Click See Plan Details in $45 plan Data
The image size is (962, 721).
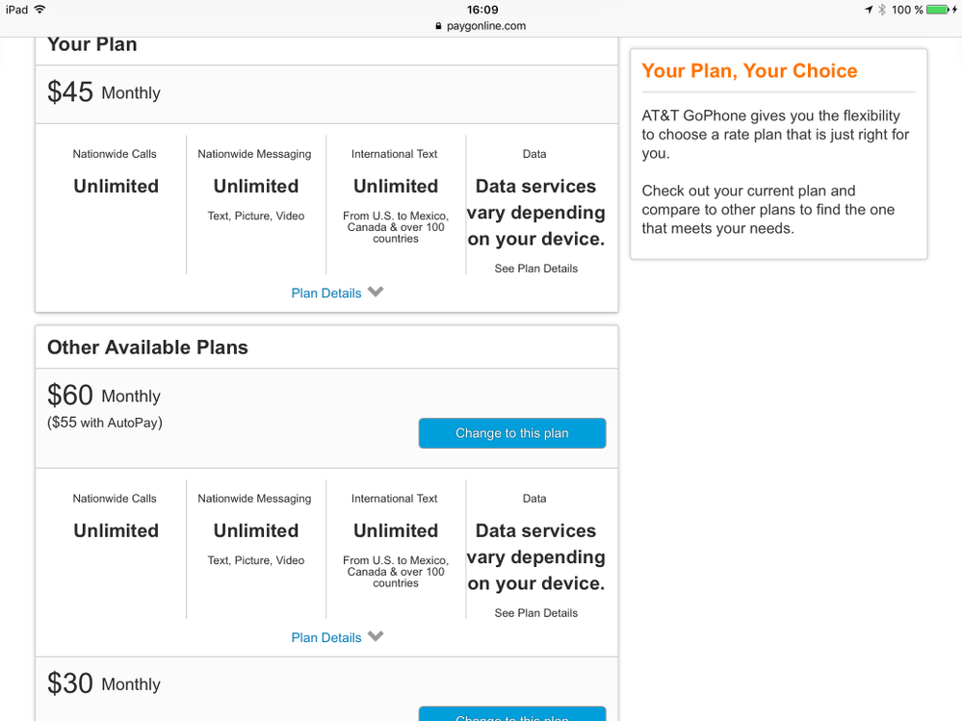536,269
